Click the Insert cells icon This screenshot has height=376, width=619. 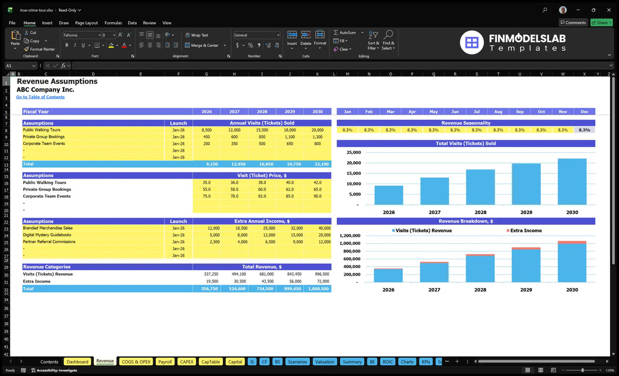point(292,35)
